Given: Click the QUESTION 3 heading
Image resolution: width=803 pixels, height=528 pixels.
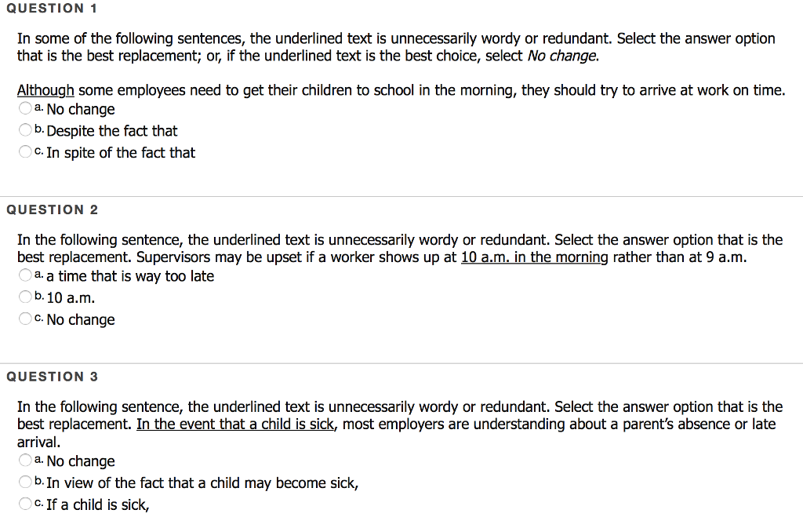Looking at the screenshot, I should tap(52, 376).
